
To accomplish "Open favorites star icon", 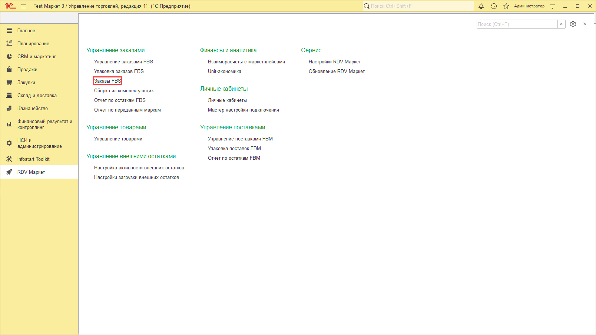I will (x=506, y=6).
